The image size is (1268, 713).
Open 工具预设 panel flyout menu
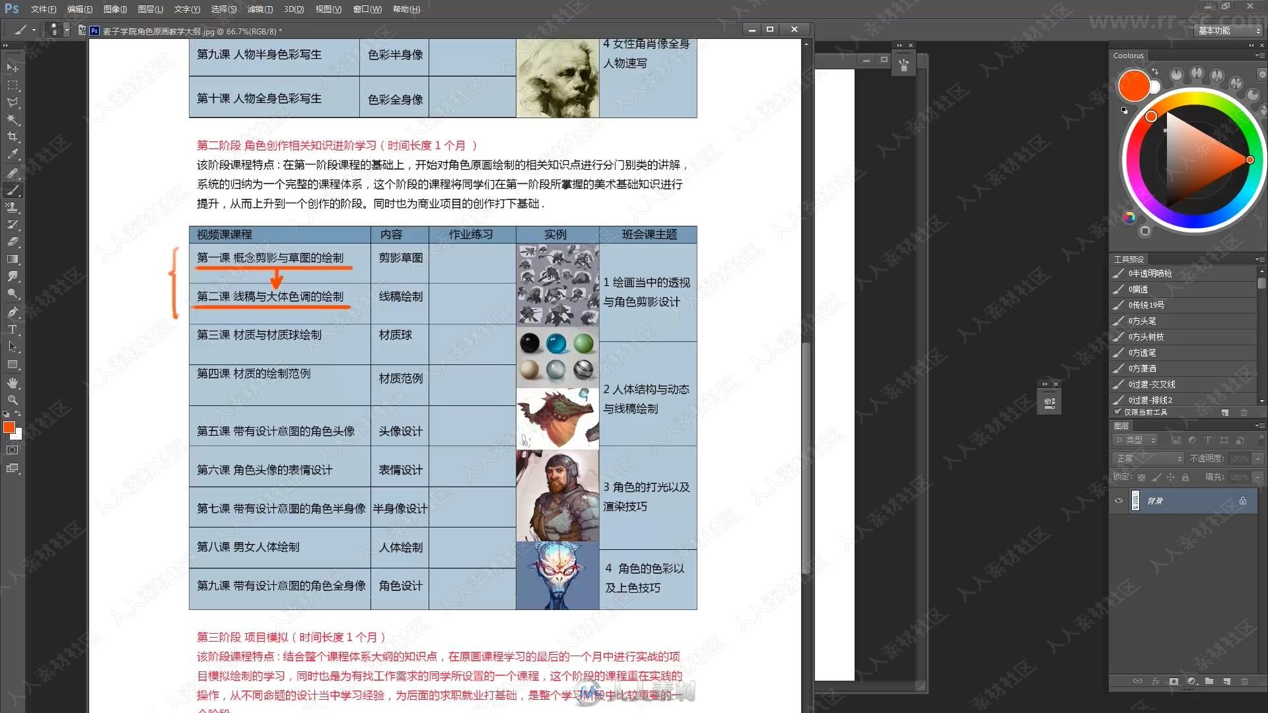(1260, 259)
